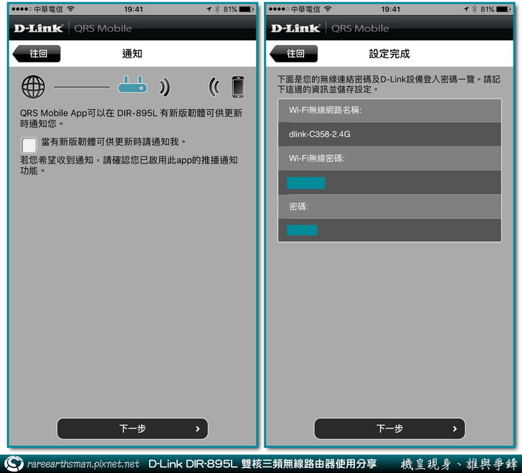The width and height of the screenshot is (522, 473).
Task: Click QRS Mobile text in the right header
Action: [360, 28]
